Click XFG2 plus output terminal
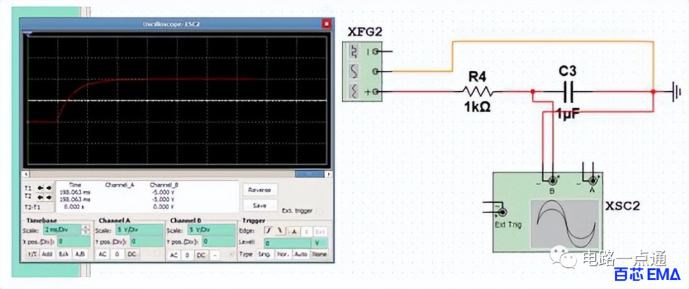Image resolution: width=689 pixels, height=289 pixels. pos(376,93)
